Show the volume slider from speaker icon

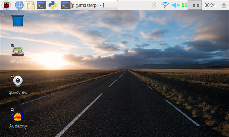176,5
